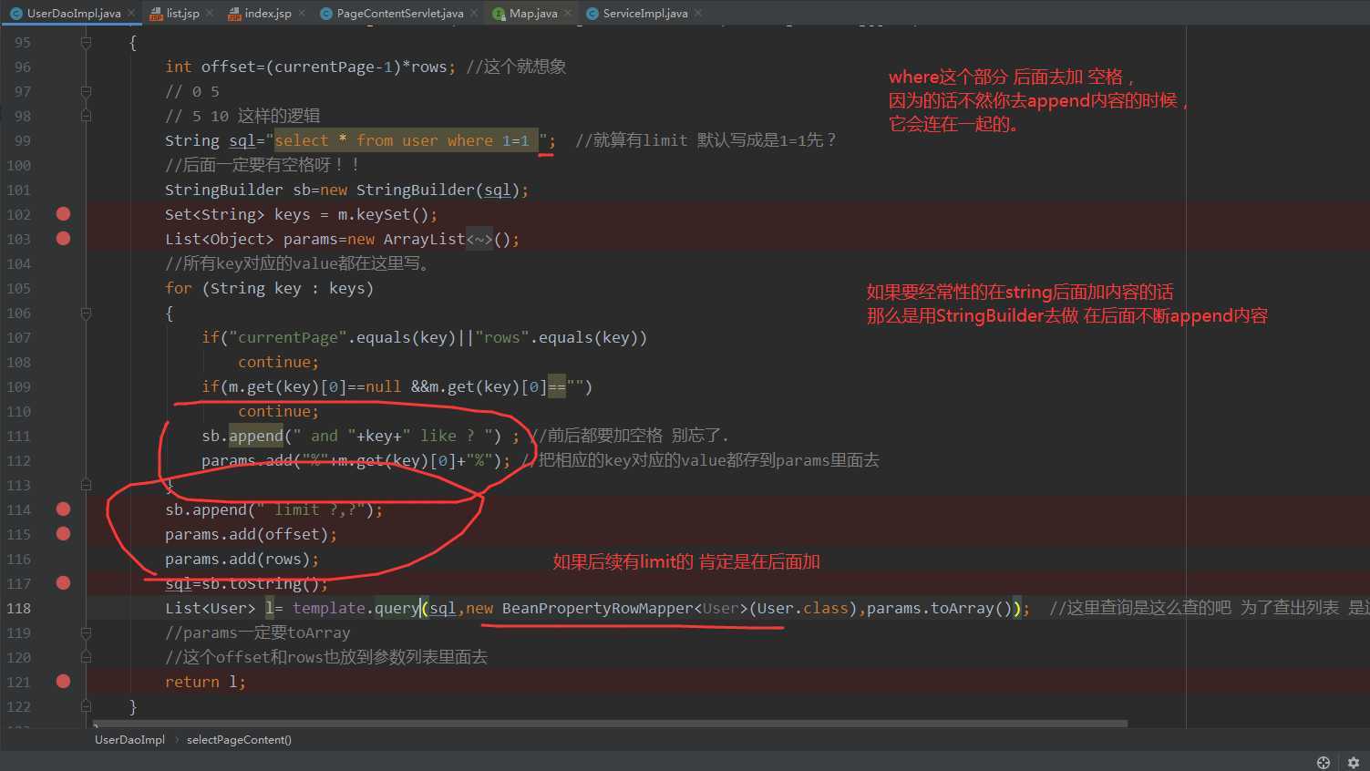
Task: Remove the breakpoint on line 121
Action: point(63,682)
